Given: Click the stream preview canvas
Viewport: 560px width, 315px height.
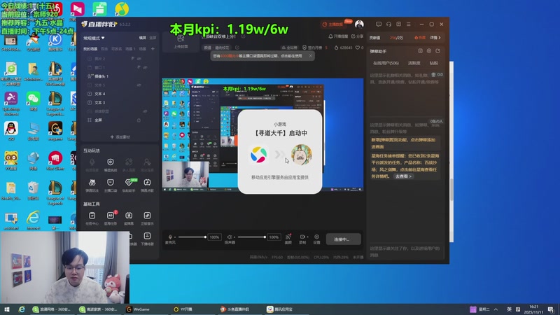Looking at the screenshot, I should [x=263, y=134].
